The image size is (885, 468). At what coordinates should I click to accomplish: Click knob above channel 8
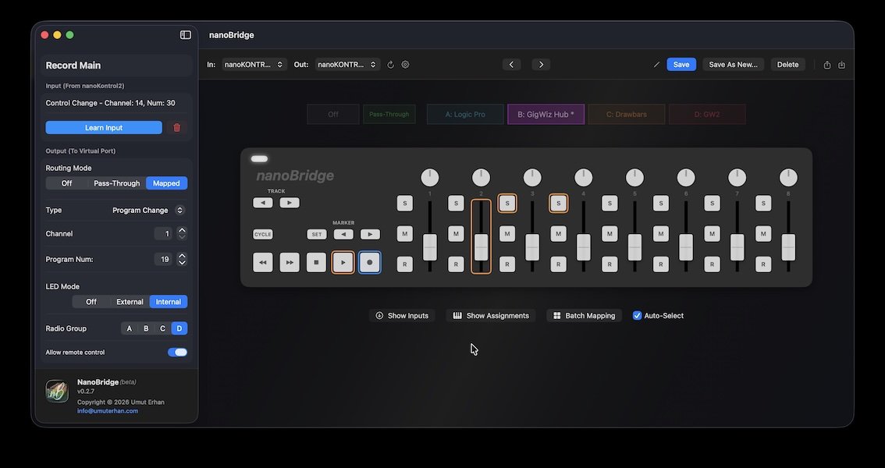point(788,178)
